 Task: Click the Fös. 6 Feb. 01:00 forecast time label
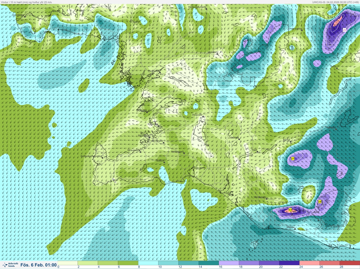coord(39,265)
